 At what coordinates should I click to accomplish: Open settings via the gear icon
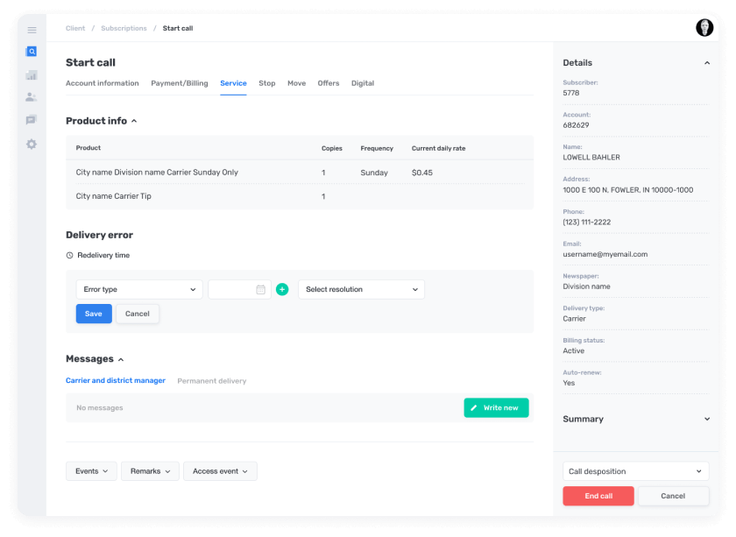pos(32,144)
